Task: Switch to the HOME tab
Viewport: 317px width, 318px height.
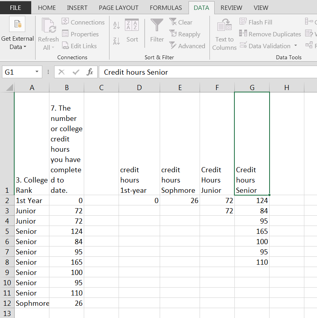Action: (47, 8)
